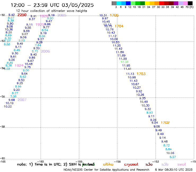Image resolution: width=196 pixels, height=172 pixels.
Task: Select the 11.86 wave height reading
Action: tap(120, 52)
